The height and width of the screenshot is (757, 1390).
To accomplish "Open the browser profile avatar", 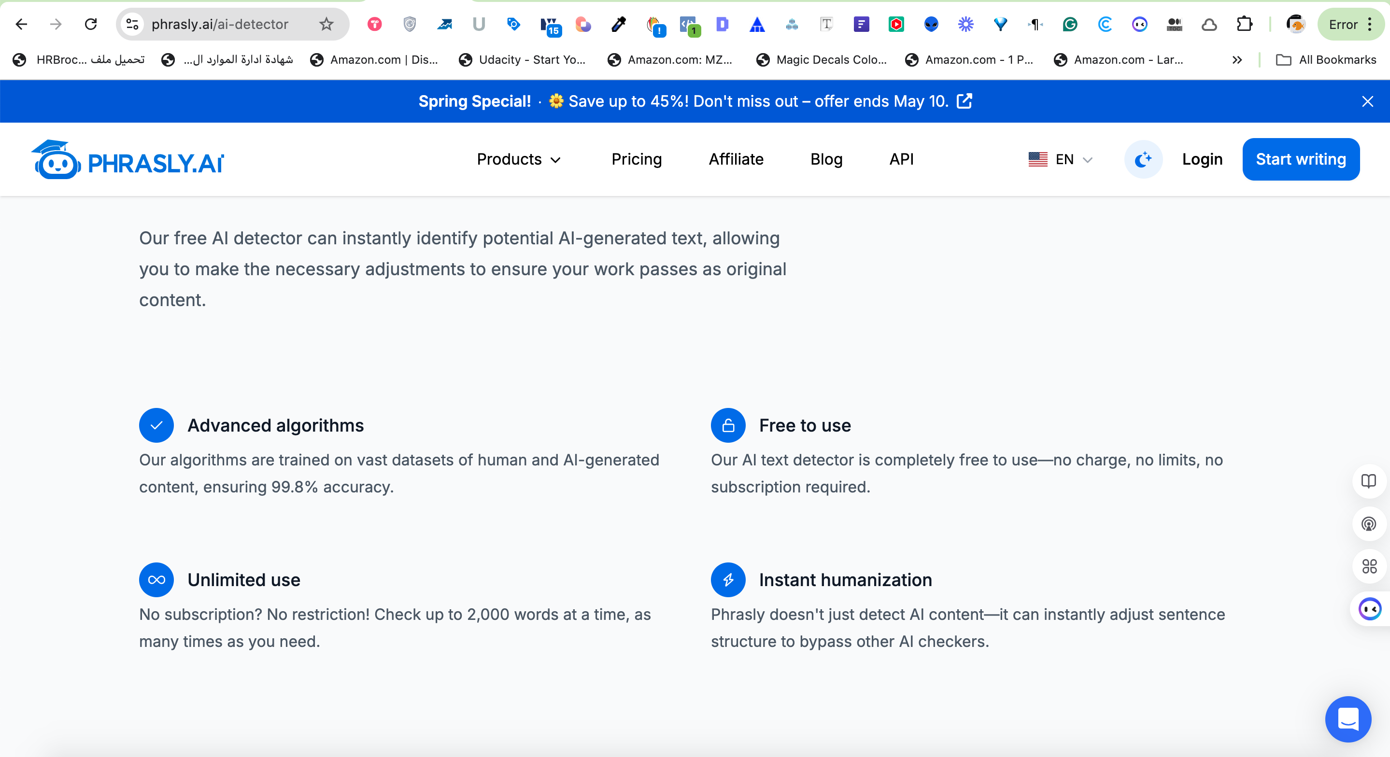I will coord(1295,24).
